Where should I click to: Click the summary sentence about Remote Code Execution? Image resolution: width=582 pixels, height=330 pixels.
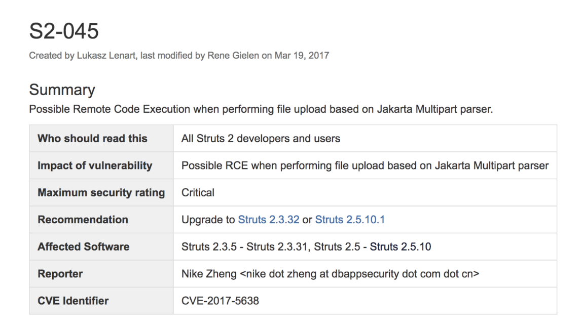(x=261, y=109)
